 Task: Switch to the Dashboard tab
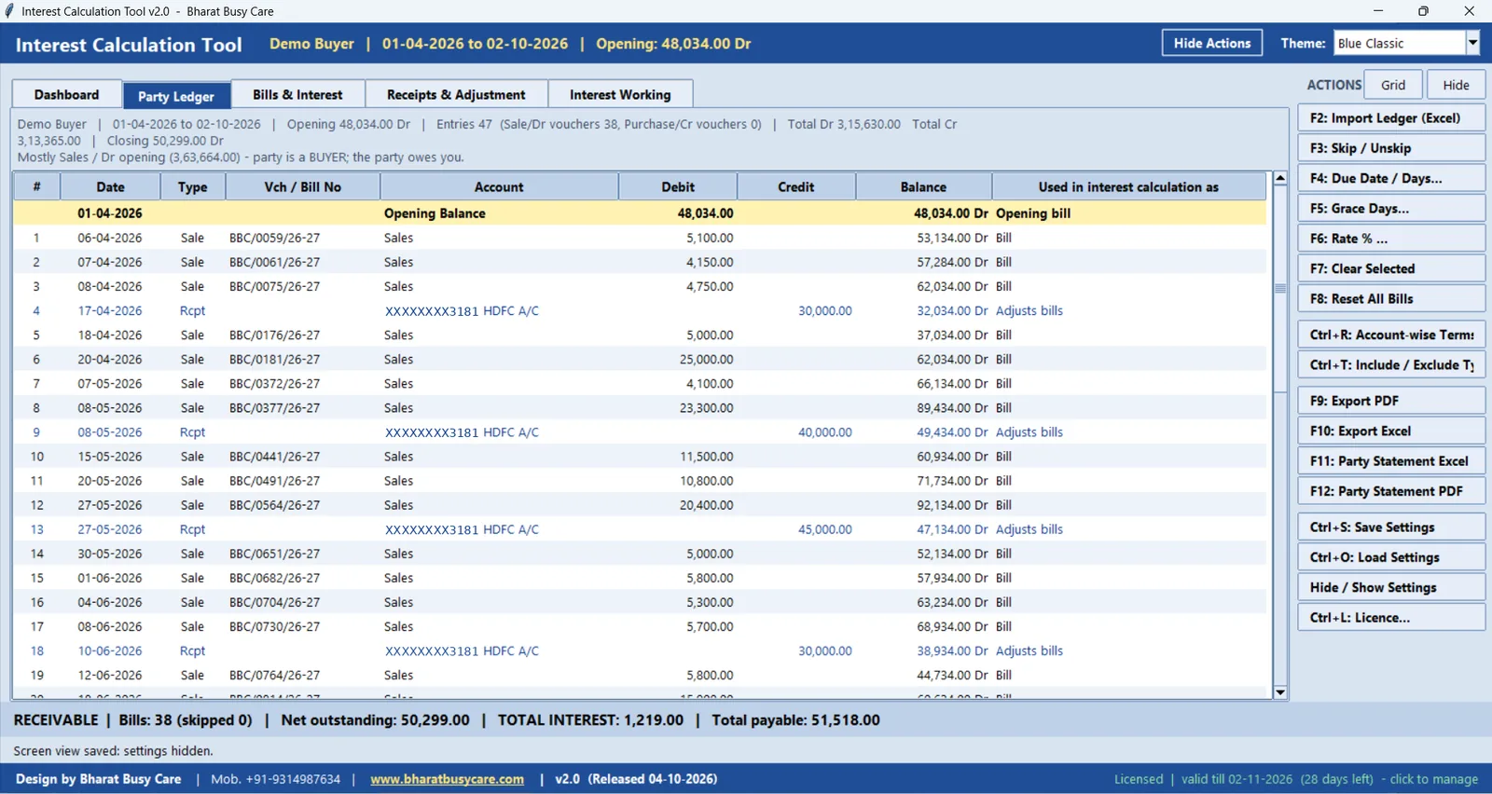coord(66,94)
